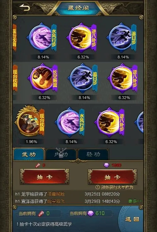This screenshot has height=232, width=157.
Task: Tap the purple gem beside 当前拥有 610
Action: [x=91, y=213]
